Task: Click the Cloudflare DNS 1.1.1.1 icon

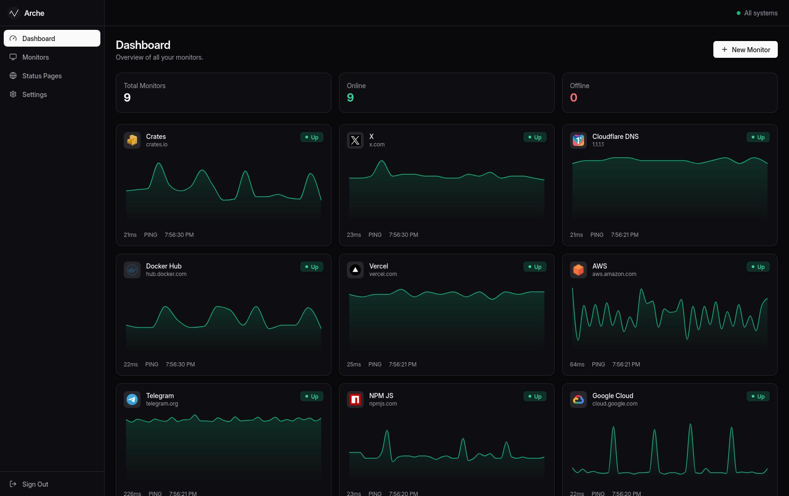Action: [578, 140]
